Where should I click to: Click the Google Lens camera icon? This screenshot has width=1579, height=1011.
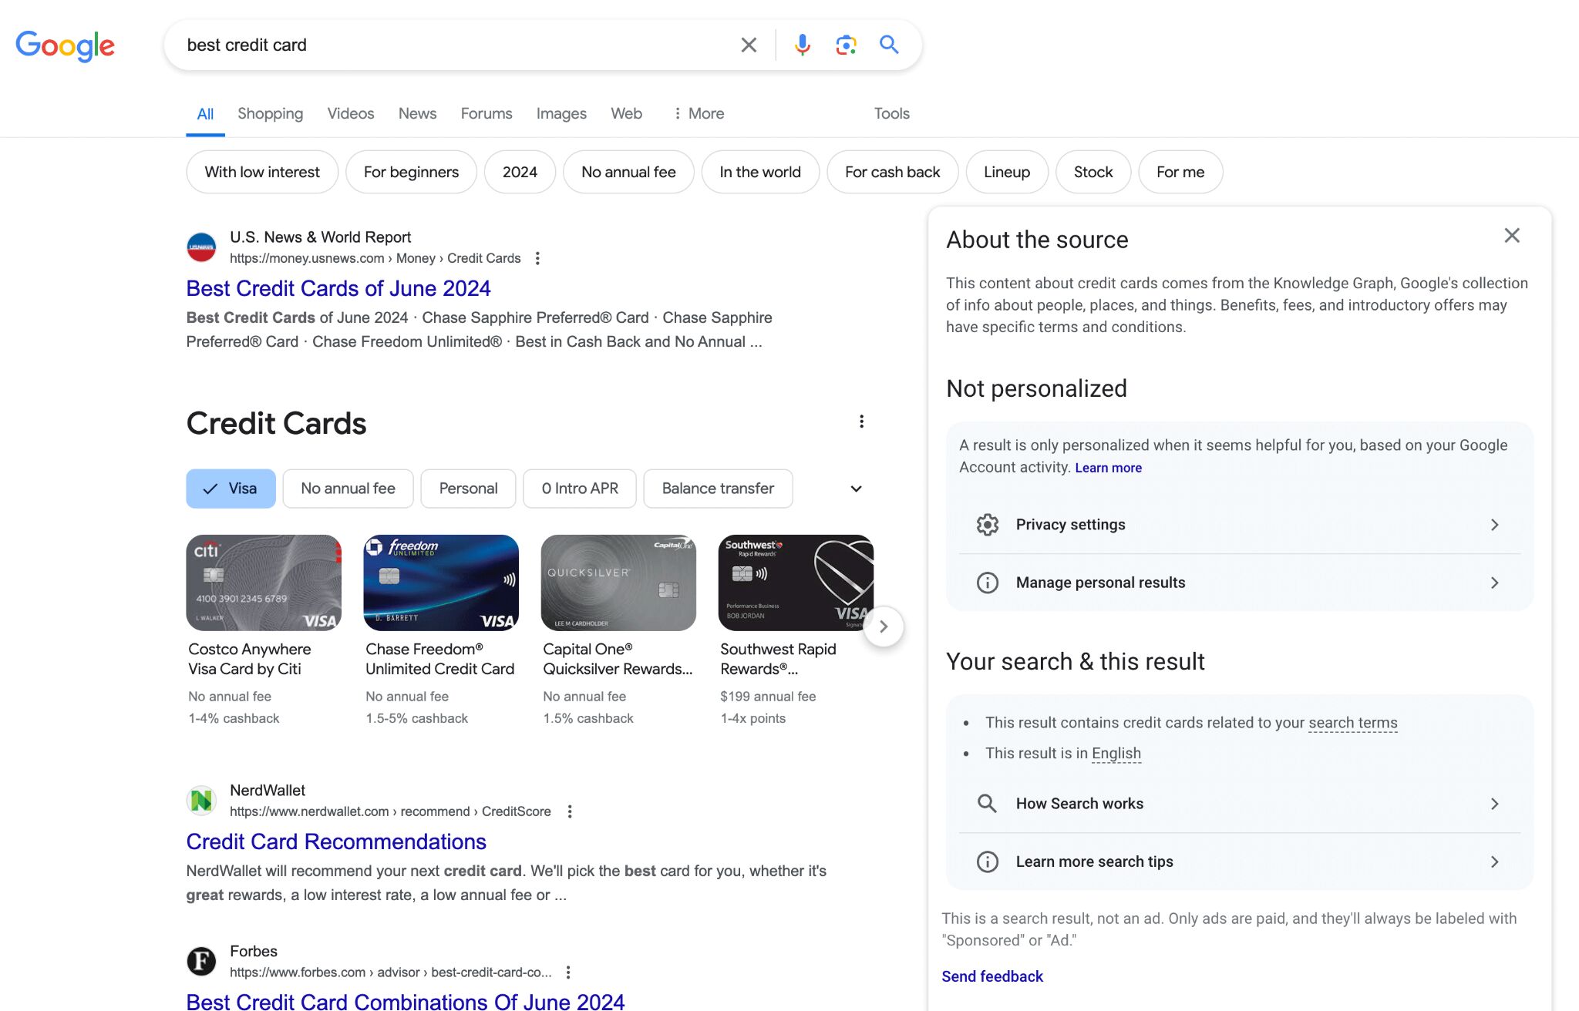[846, 45]
